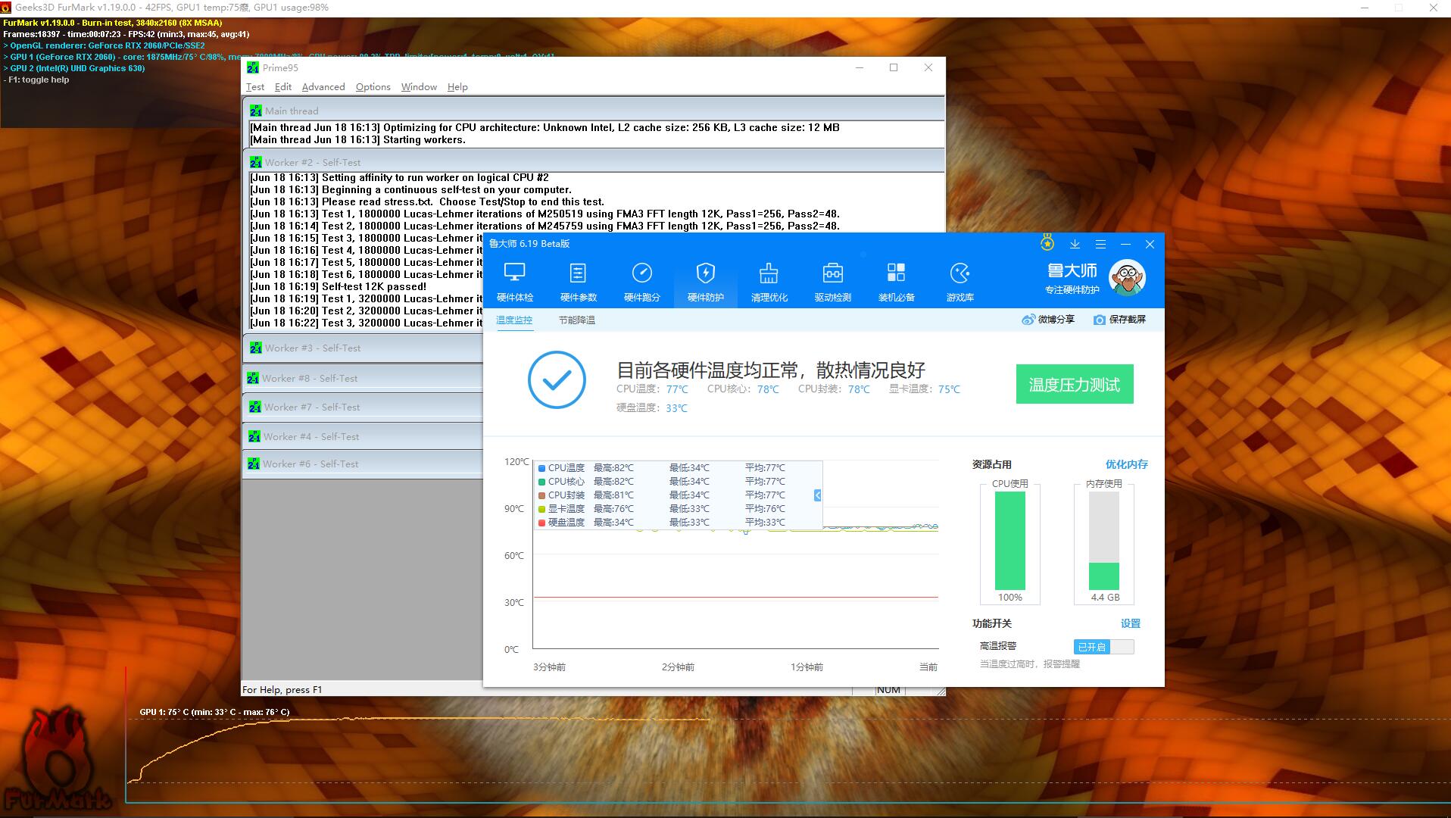The image size is (1451, 818).
Task: Open the 设置 settings link
Action: (1131, 623)
